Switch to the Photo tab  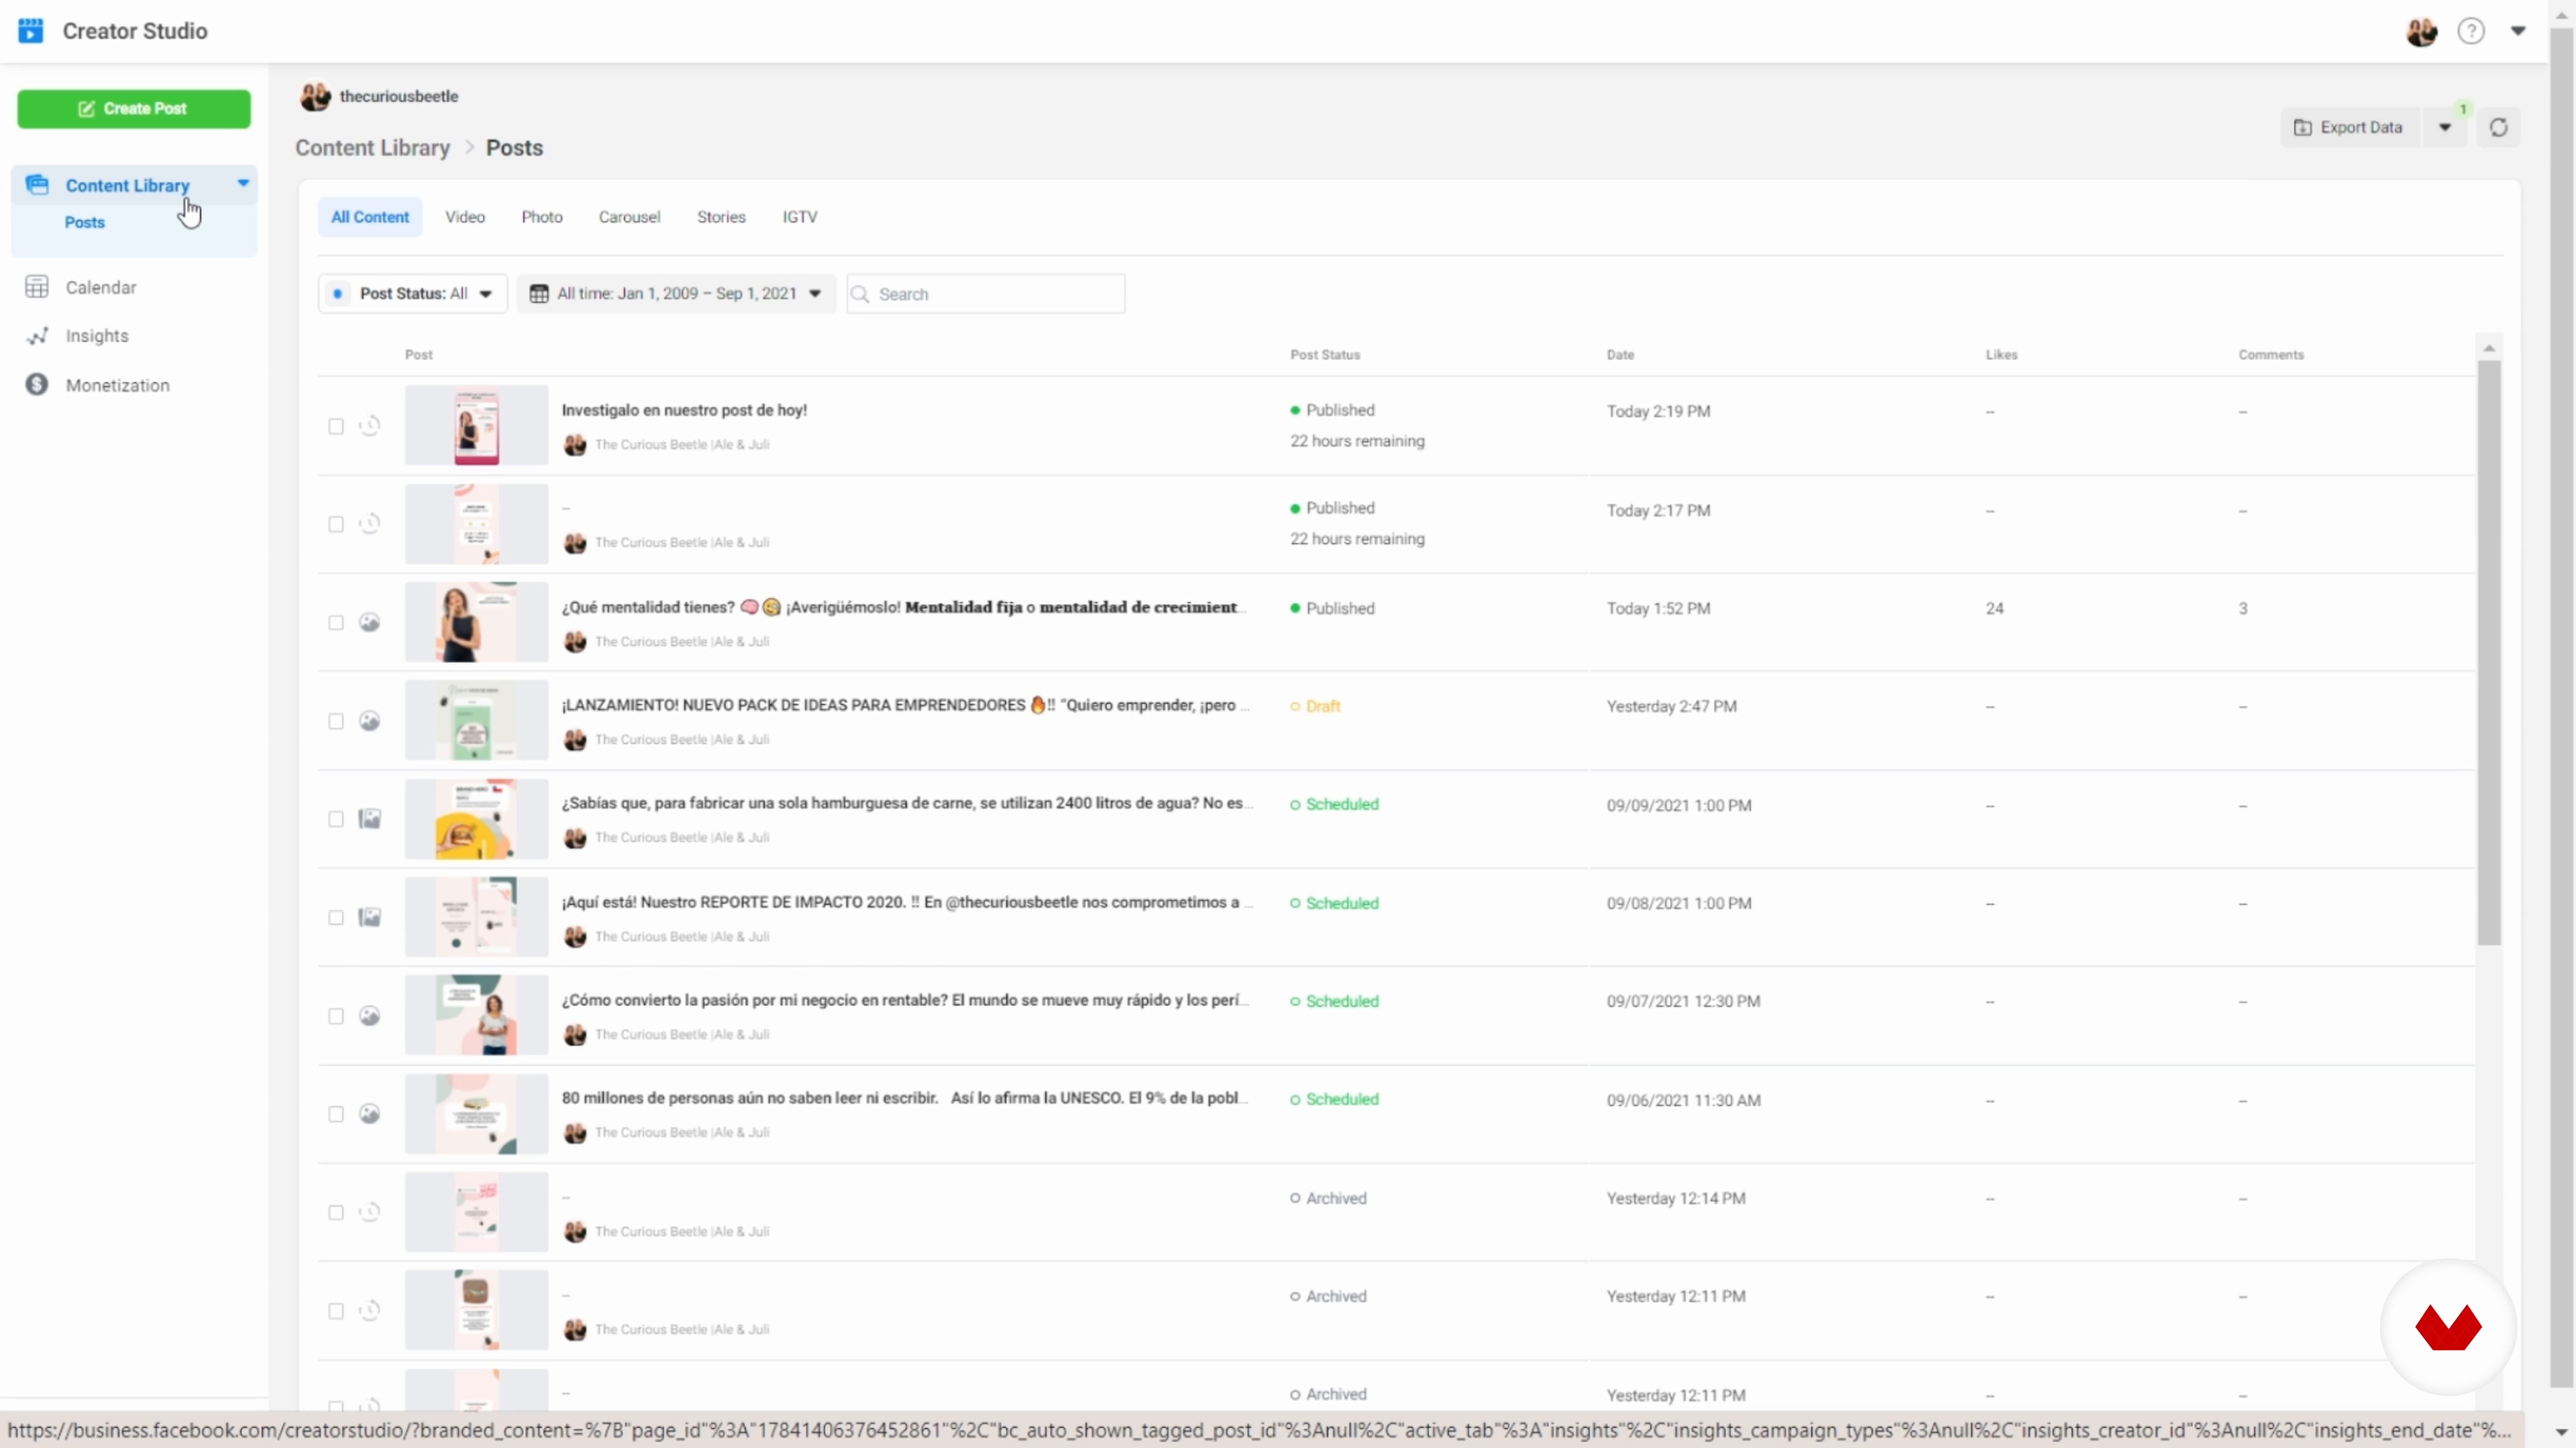542,217
